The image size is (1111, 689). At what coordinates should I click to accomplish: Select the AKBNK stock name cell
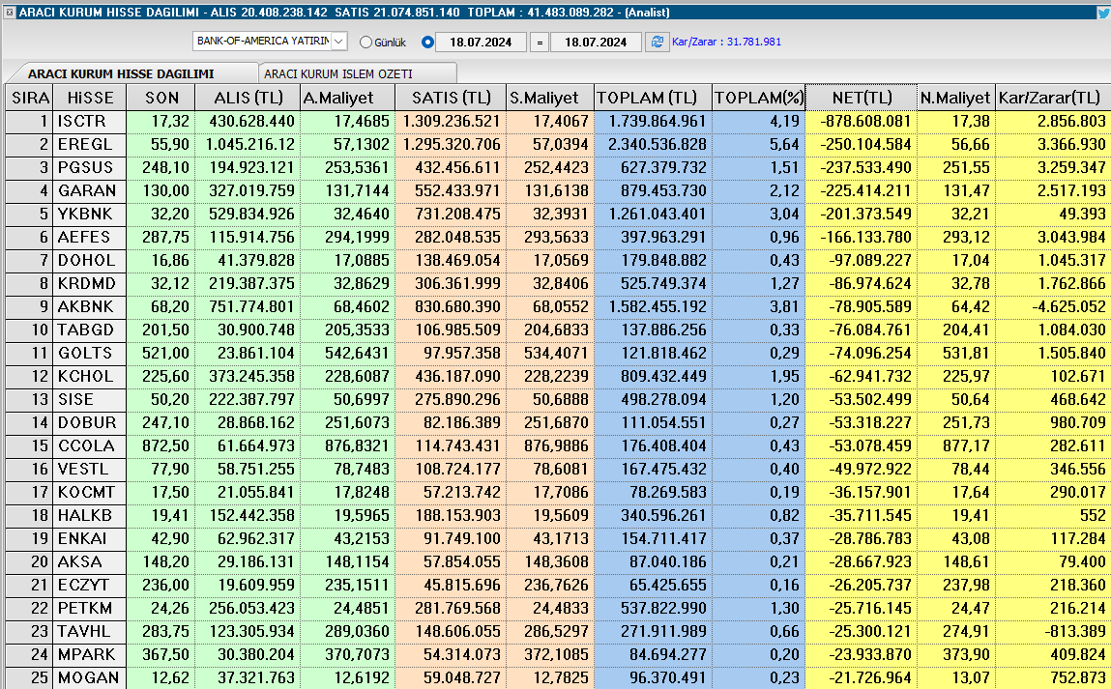click(90, 306)
